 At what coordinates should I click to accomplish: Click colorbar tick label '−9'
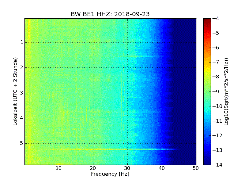216,91
